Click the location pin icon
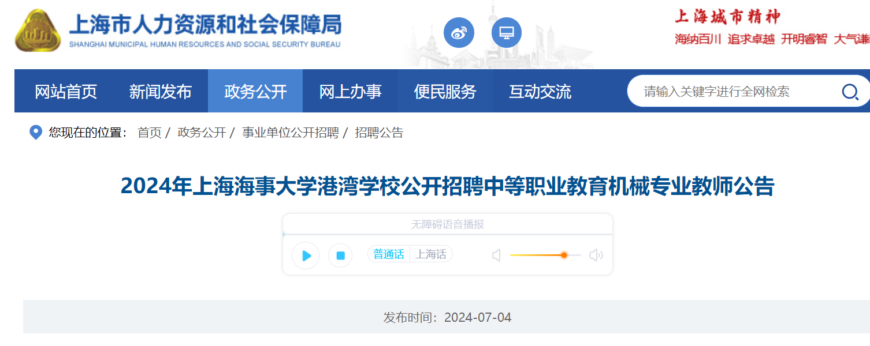The image size is (870, 346). point(36,133)
